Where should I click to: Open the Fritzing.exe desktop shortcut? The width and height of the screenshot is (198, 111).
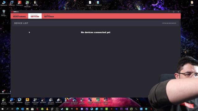19,3
